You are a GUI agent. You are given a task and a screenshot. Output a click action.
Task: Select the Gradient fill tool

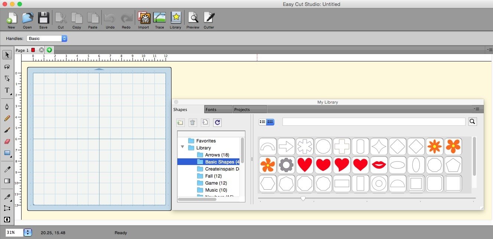(x=7, y=181)
